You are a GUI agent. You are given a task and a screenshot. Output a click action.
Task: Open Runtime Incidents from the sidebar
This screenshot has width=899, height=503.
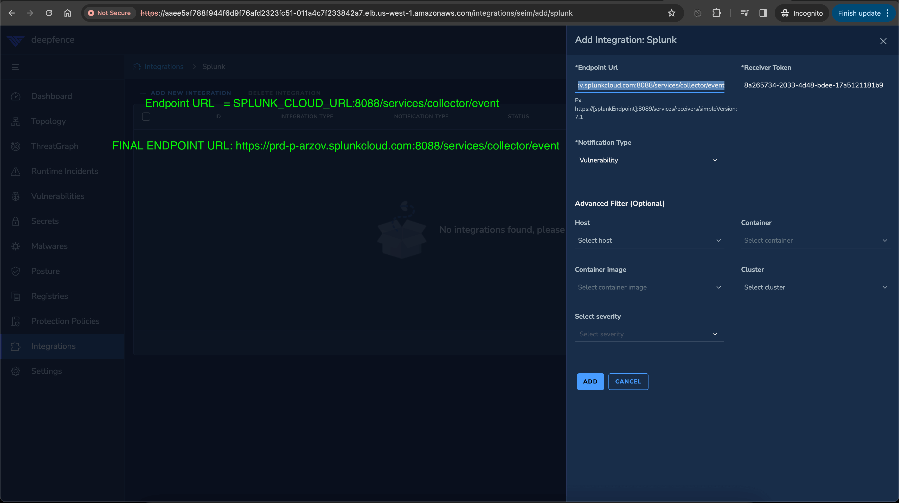(x=62, y=171)
